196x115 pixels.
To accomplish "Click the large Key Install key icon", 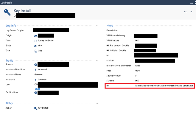I will pos(7,12).
